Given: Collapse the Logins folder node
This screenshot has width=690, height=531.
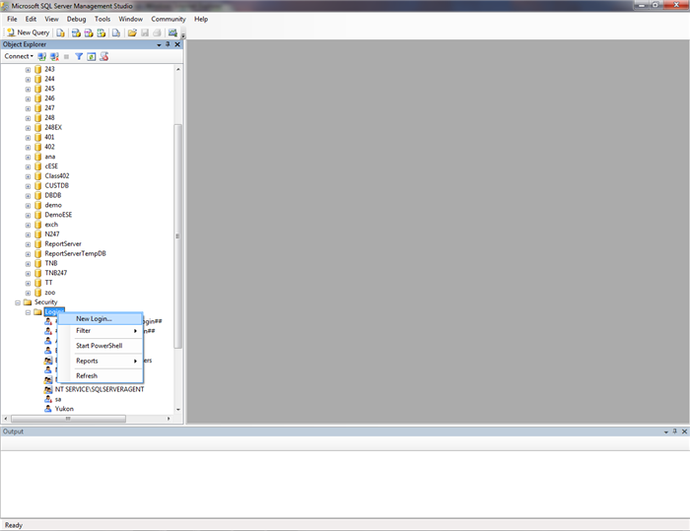Looking at the screenshot, I should tap(28, 312).
